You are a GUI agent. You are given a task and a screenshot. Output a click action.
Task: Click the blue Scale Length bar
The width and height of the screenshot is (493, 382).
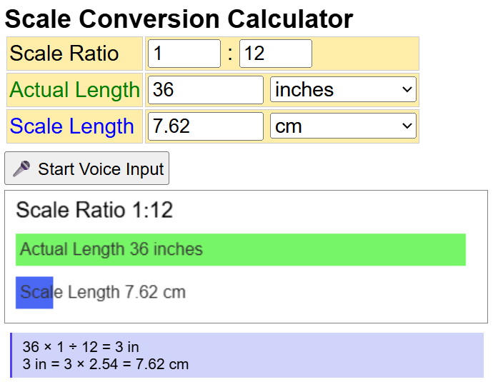(x=34, y=292)
